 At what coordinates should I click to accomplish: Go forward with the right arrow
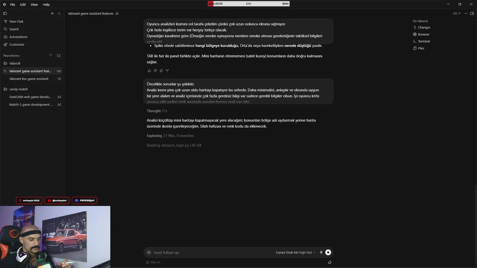59,13
